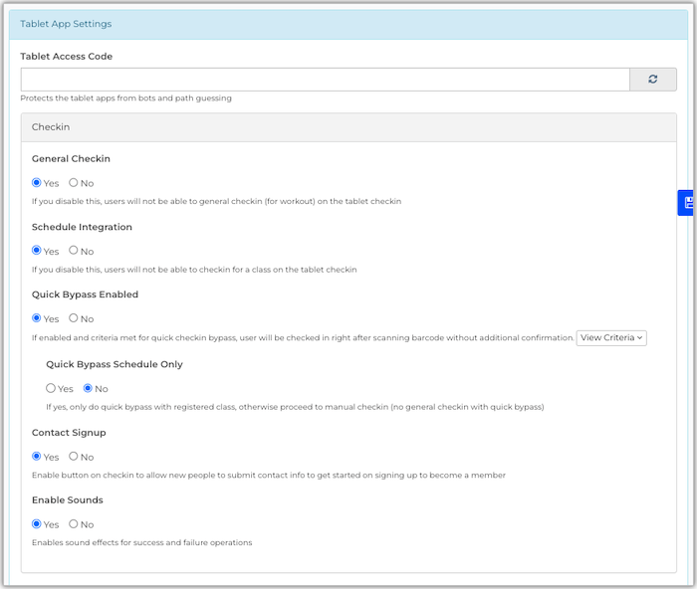Select Yes for Schedule Integration
This screenshot has width=697, height=589.
coord(37,251)
